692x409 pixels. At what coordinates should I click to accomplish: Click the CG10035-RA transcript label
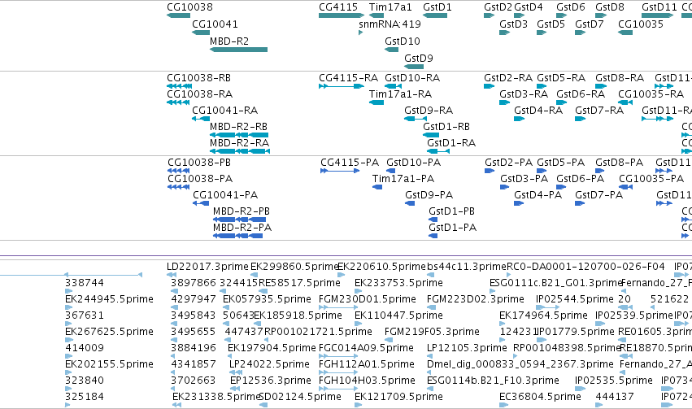[x=651, y=94]
